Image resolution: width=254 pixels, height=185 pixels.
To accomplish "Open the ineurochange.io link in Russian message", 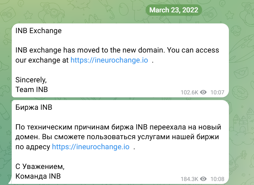I will [90, 147].
